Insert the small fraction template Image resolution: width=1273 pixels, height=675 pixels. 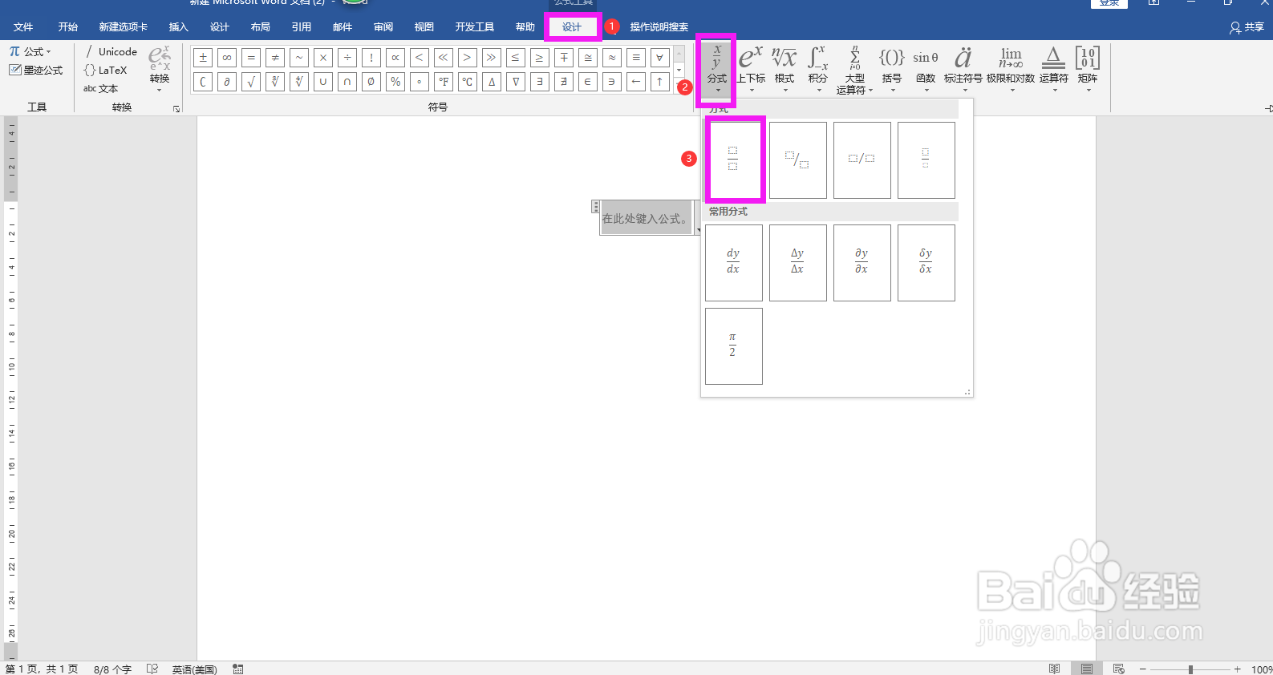click(926, 160)
